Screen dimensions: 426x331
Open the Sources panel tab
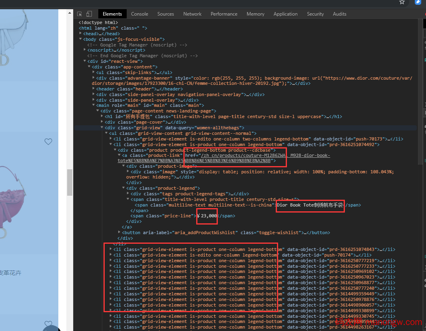click(x=165, y=14)
